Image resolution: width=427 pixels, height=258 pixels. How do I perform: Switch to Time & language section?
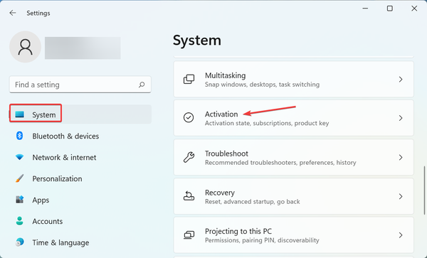[x=60, y=242]
